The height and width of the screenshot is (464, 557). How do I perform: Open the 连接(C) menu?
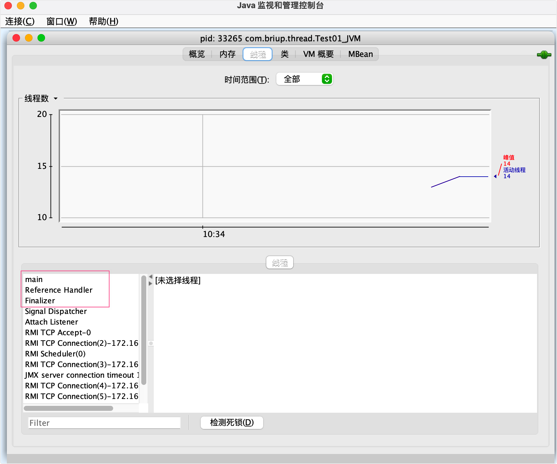pos(20,21)
